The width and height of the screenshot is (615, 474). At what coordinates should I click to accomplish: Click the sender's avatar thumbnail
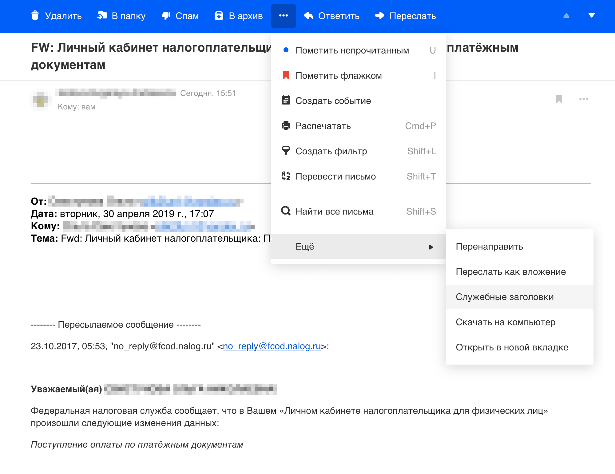pyautogui.click(x=40, y=100)
